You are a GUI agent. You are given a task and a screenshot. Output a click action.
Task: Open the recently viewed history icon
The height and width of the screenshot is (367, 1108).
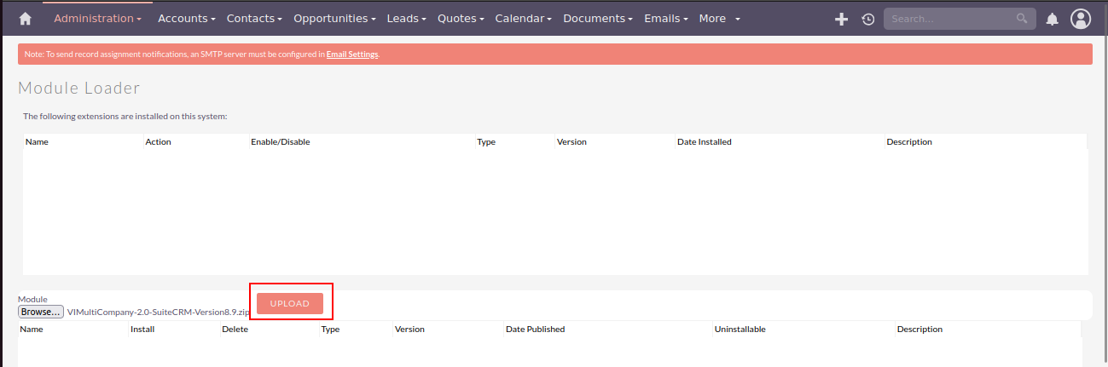868,19
